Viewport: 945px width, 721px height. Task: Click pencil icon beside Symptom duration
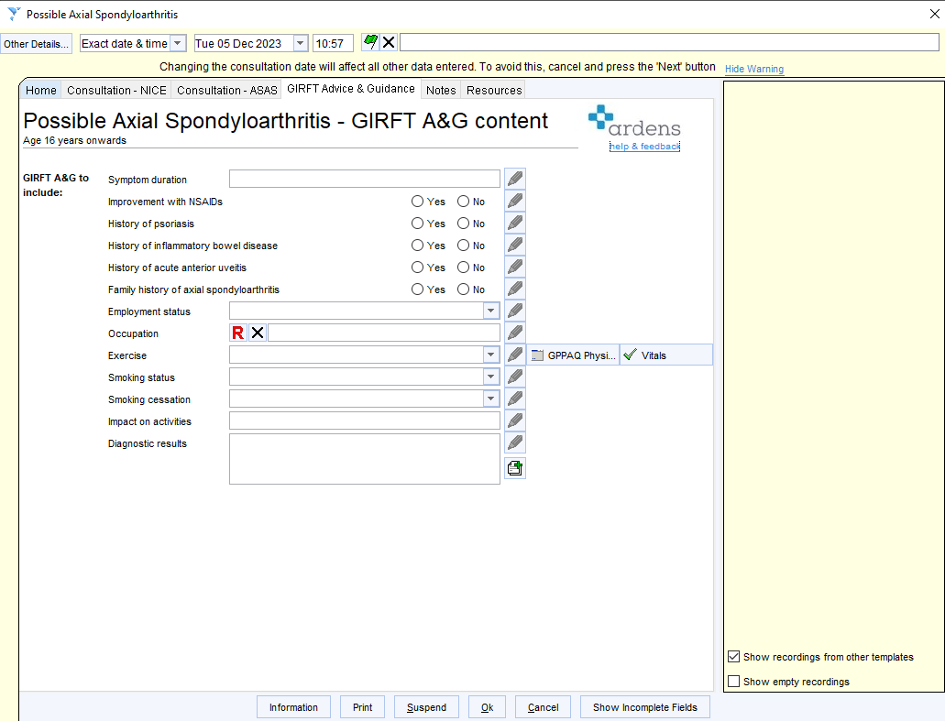coord(515,179)
